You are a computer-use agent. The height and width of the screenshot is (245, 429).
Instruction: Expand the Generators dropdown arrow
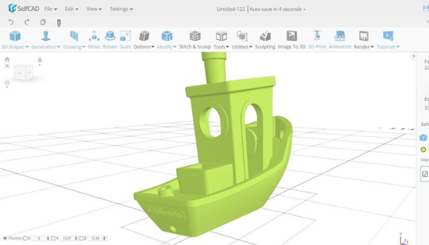tap(59, 47)
